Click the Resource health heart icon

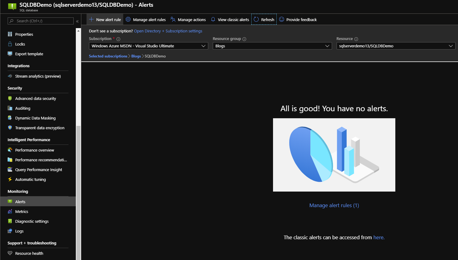[10, 253]
